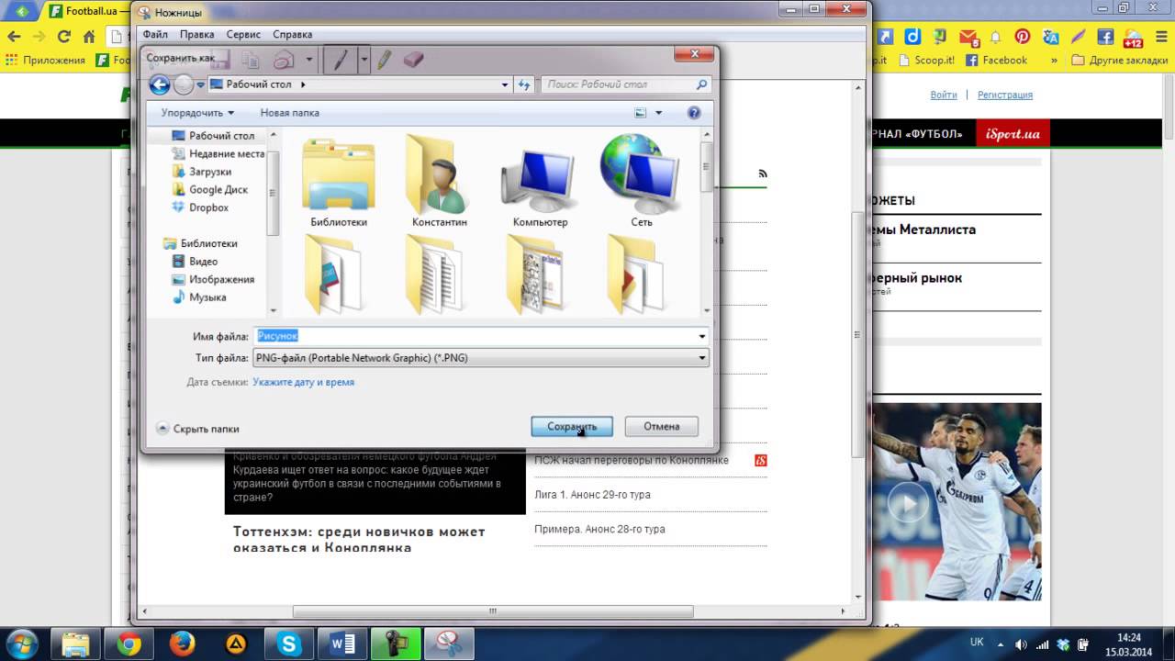Select Рабочий стол in navigation pane
The width and height of the screenshot is (1175, 661).
pyautogui.click(x=214, y=136)
